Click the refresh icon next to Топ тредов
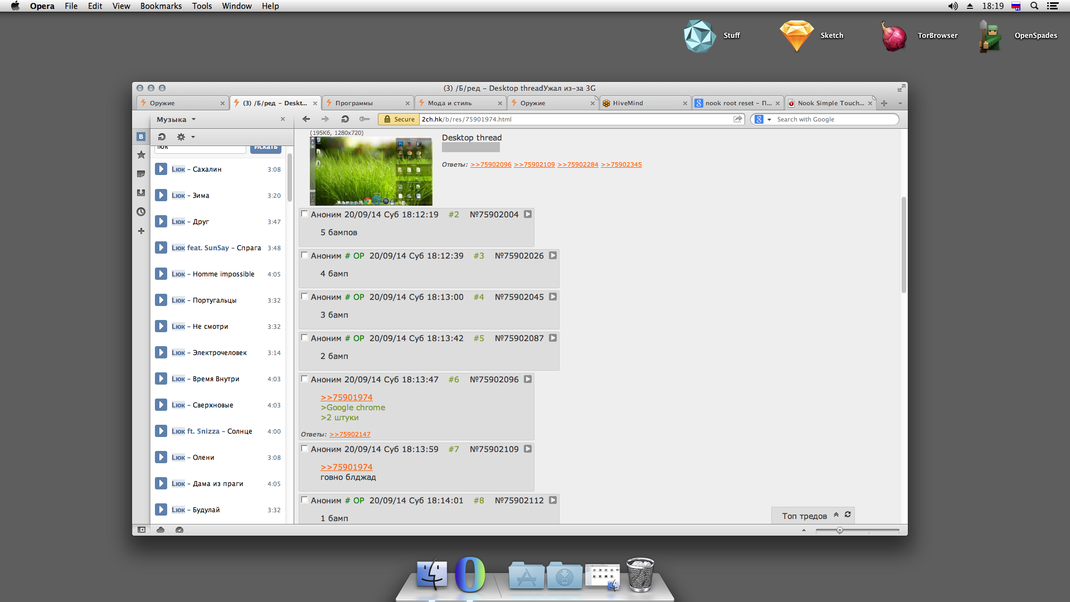This screenshot has height=602, width=1070. [x=848, y=514]
